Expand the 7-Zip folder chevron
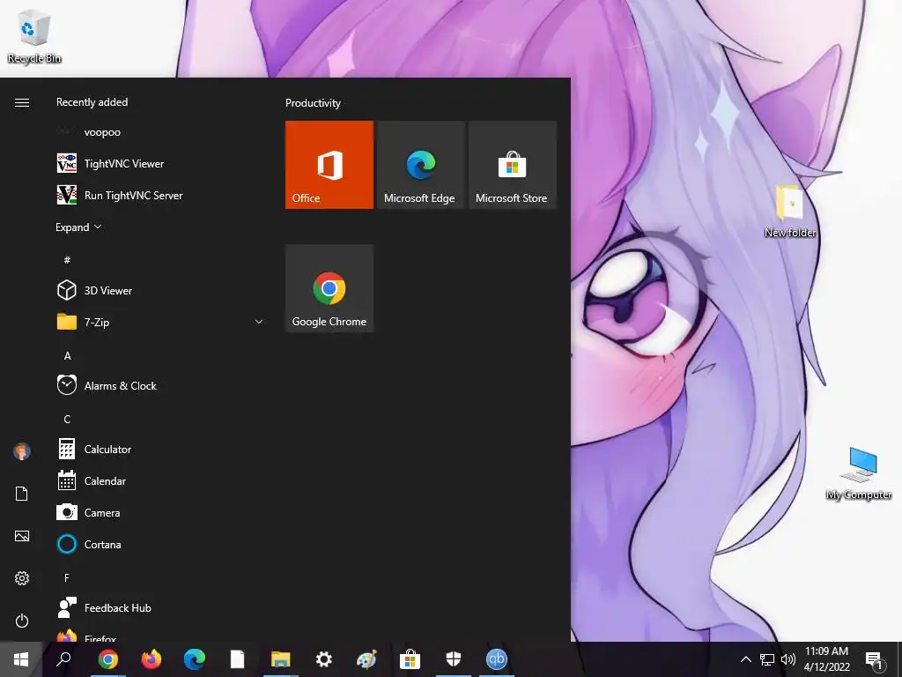The height and width of the screenshot is (677, 902). 259,322
